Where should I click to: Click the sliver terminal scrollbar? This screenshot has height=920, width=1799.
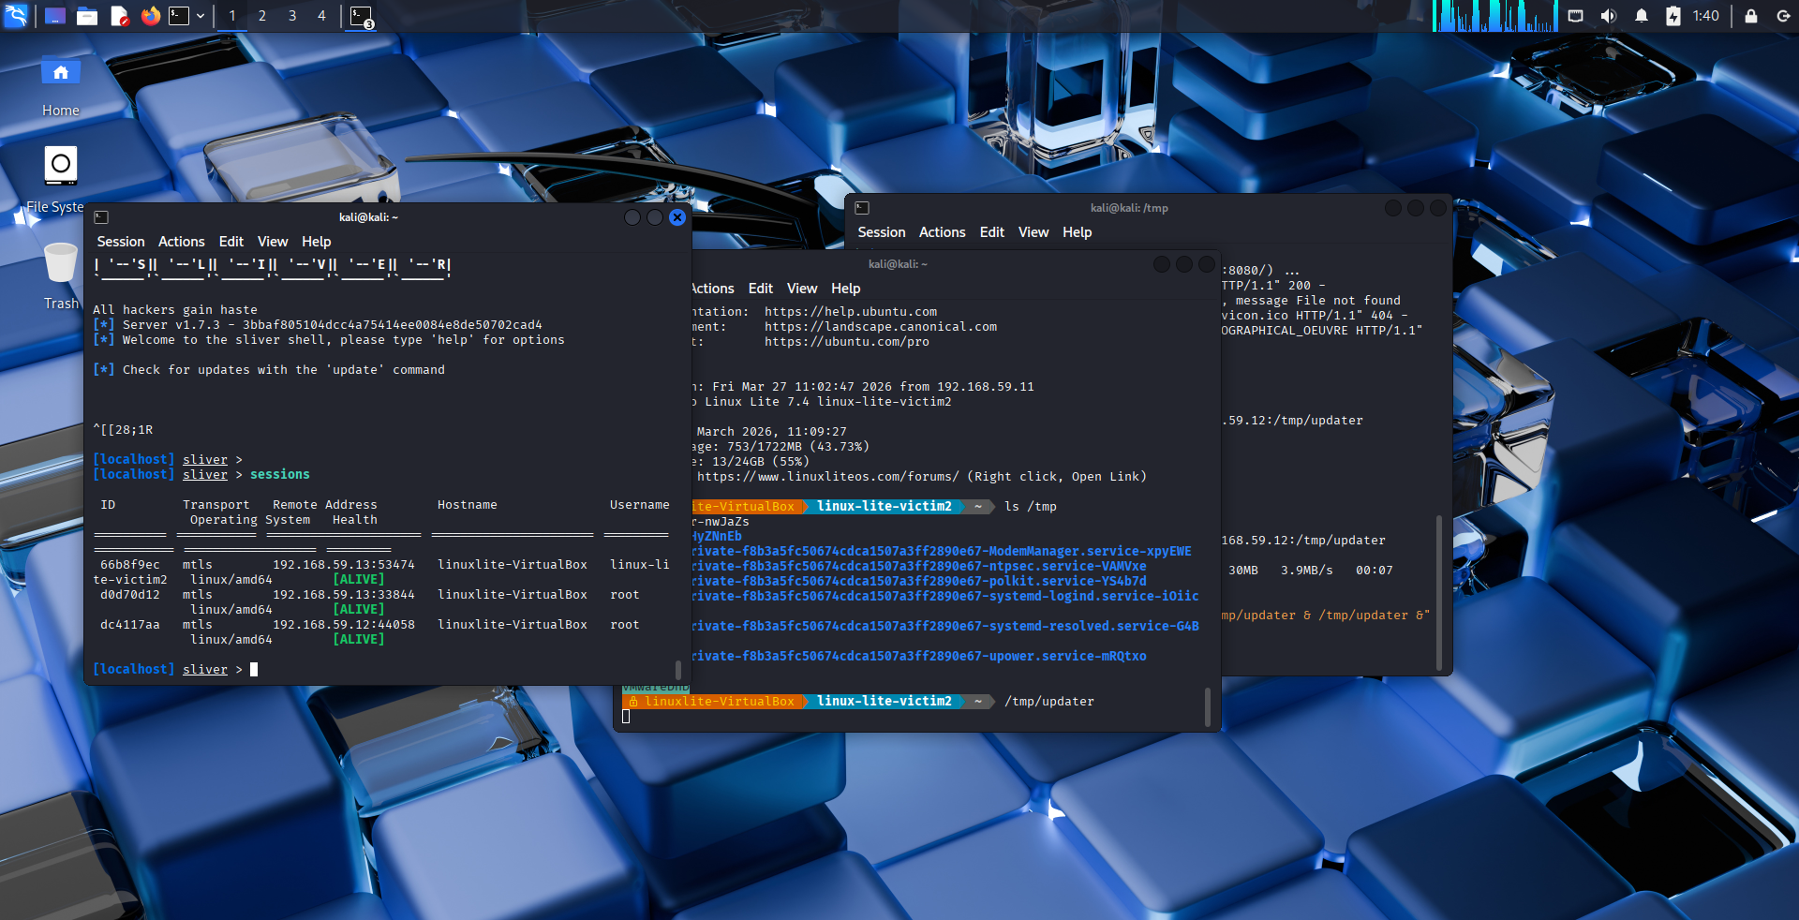[x=678, y=670]
